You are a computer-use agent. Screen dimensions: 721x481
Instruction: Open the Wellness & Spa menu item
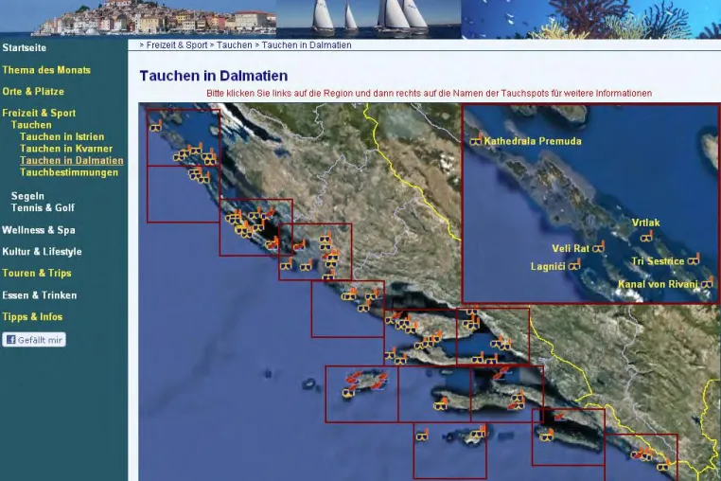click(x=39, y=230)
